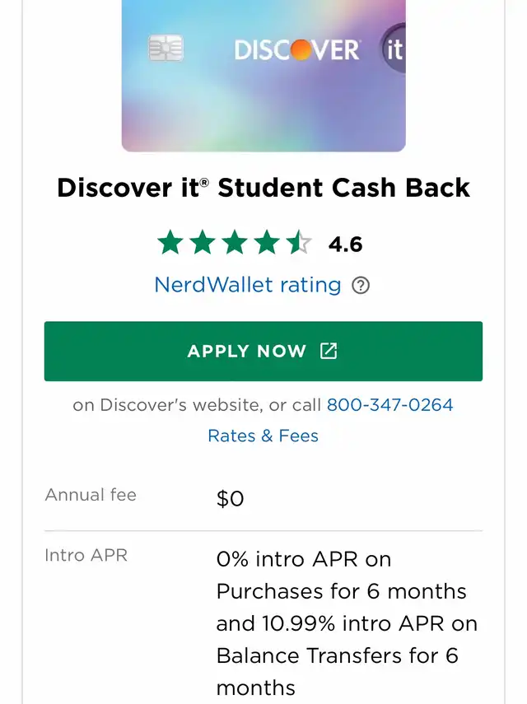Open the NerdWallet rating link
Screen dimensions: 527x704
(x=248, y=285)
